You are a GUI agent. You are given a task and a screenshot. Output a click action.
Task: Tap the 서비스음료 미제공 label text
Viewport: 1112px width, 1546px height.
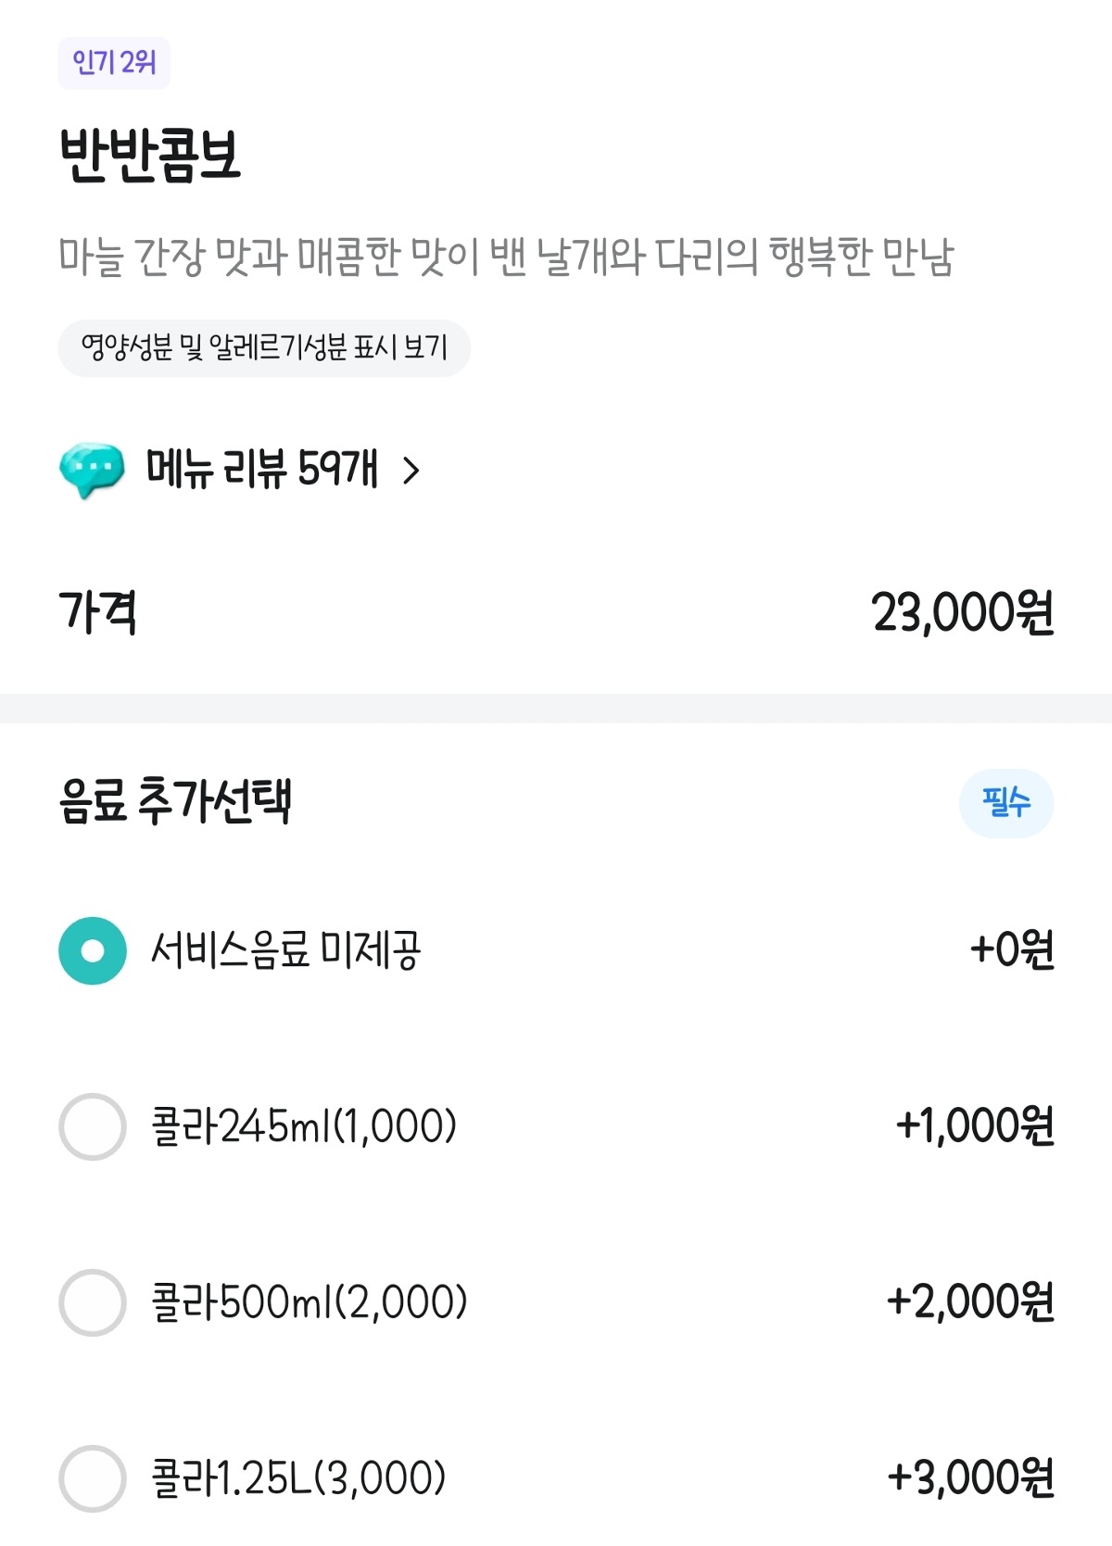[x=286, y=950]
